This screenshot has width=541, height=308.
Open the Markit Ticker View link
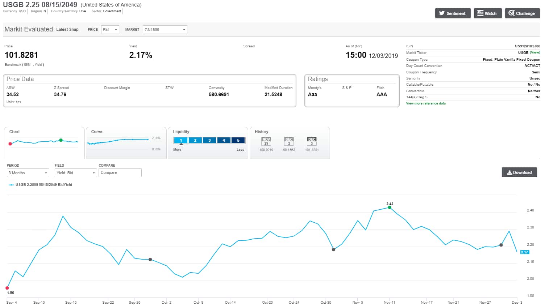[x=535, y=52]
